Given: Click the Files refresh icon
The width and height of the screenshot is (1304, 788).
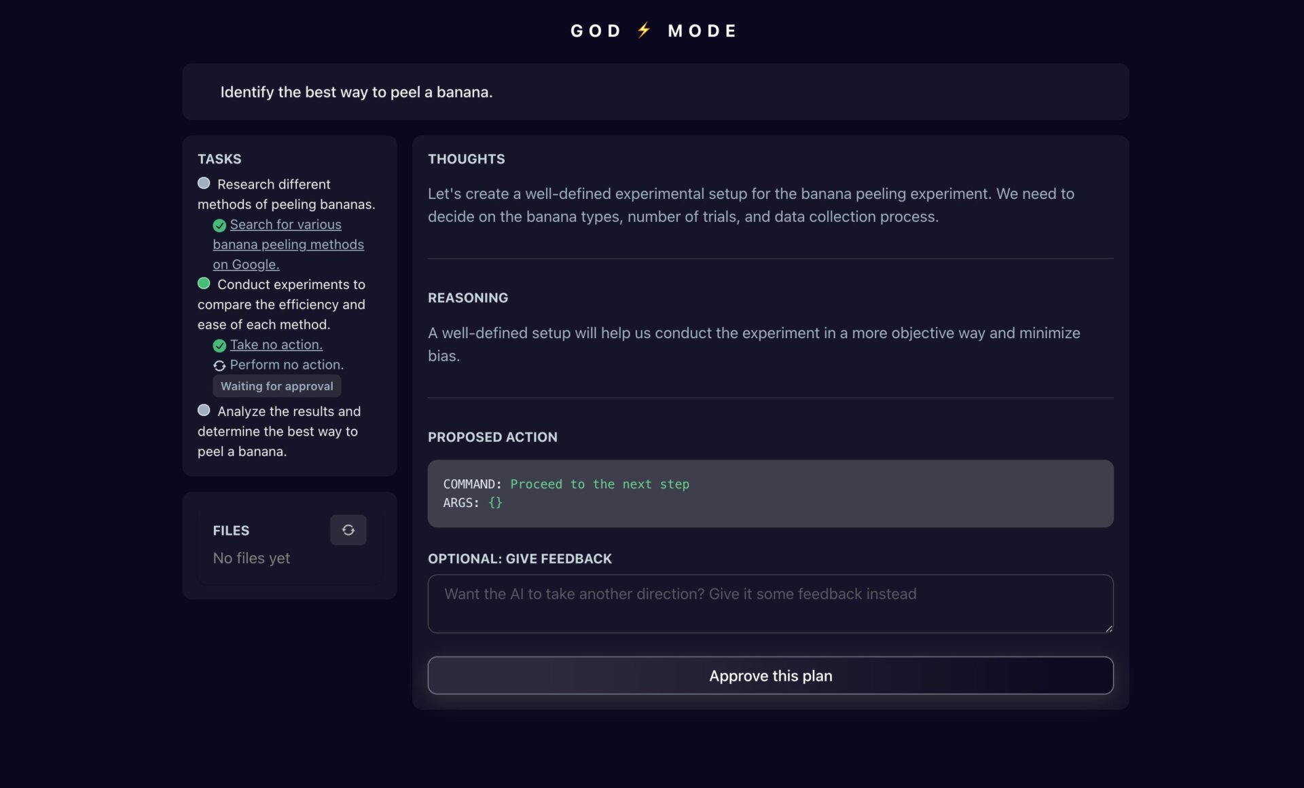Looking at the screenshot, I should [x=348, y=530].
